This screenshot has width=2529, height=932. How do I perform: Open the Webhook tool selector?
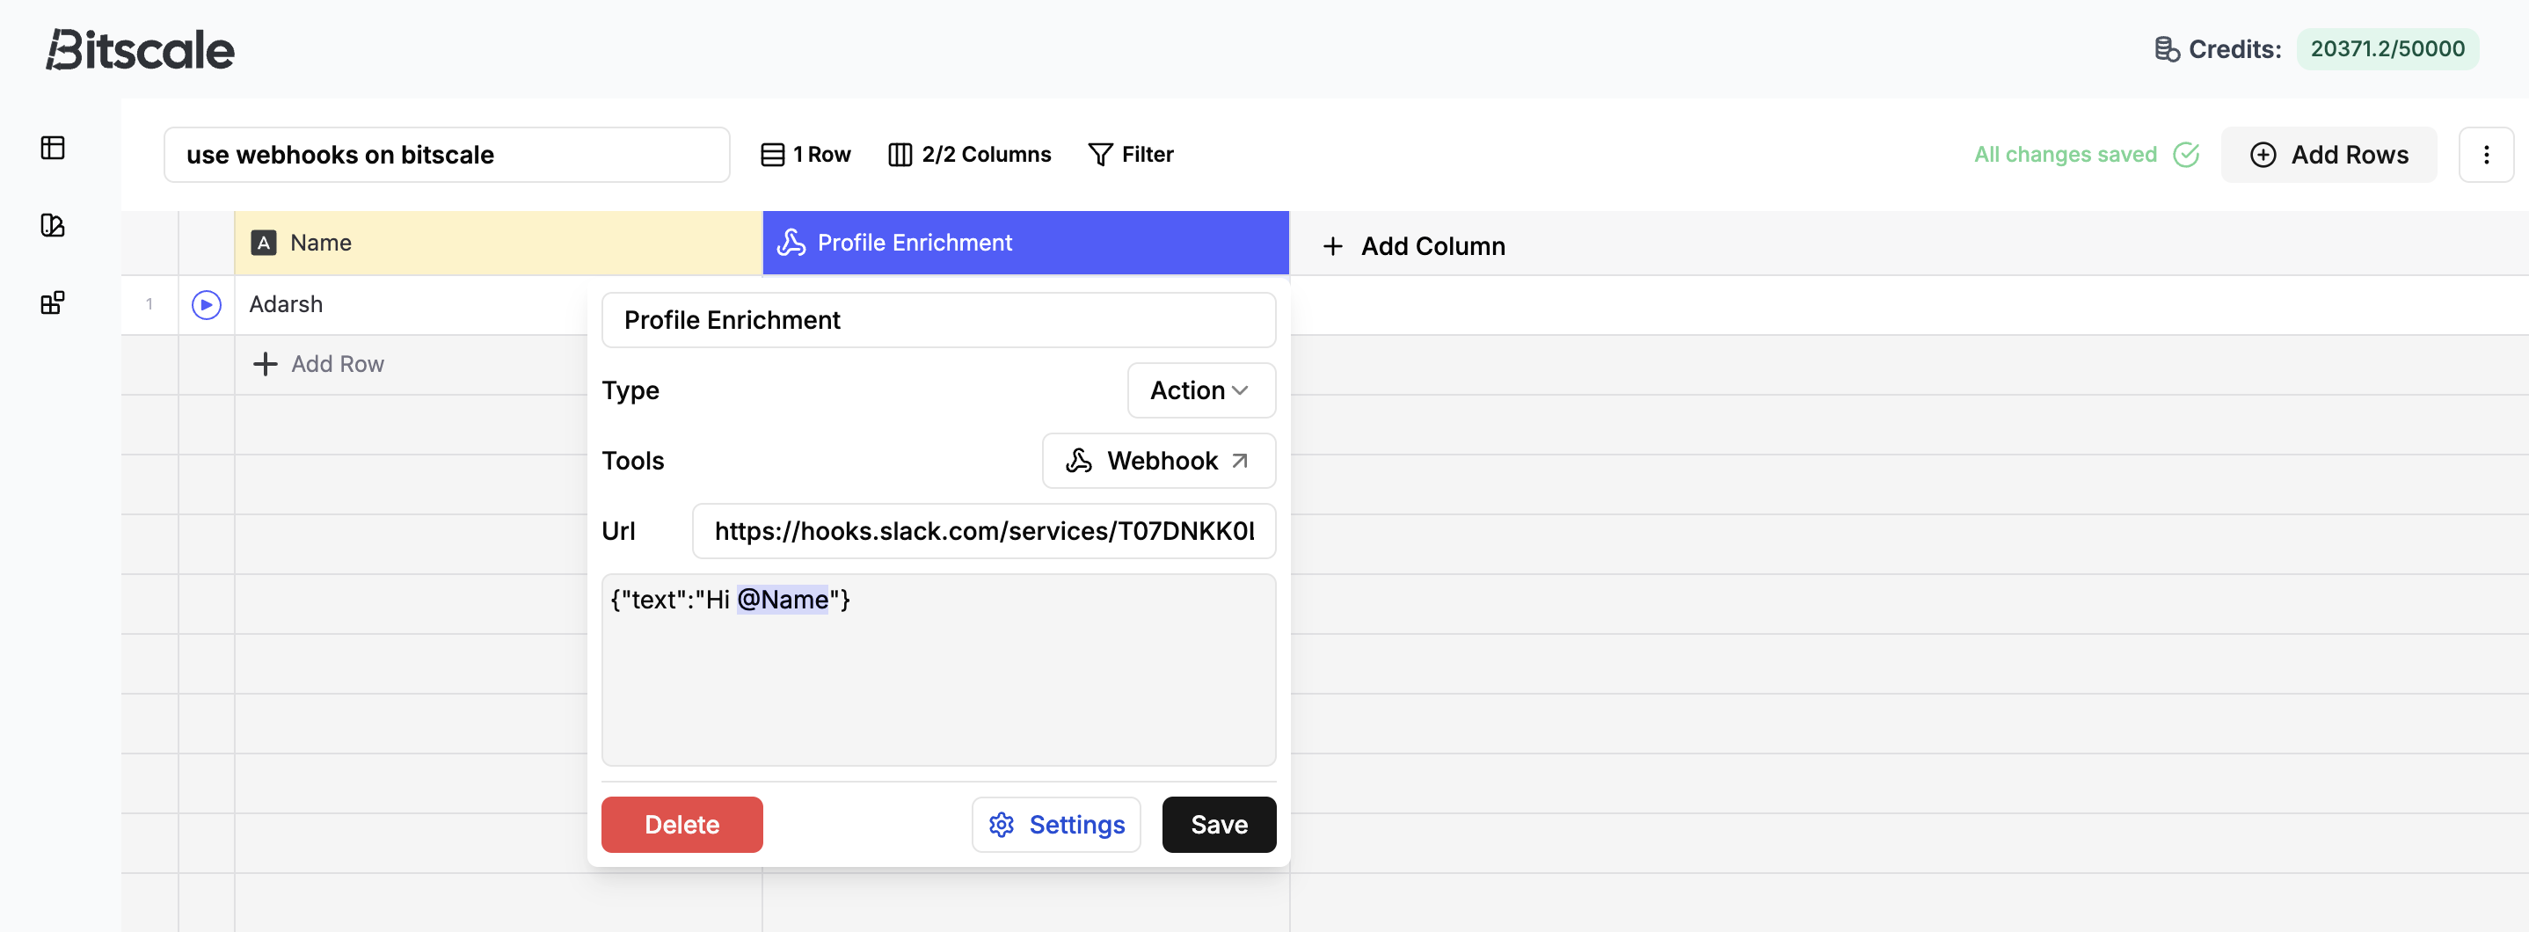(x=1158, y=461)
